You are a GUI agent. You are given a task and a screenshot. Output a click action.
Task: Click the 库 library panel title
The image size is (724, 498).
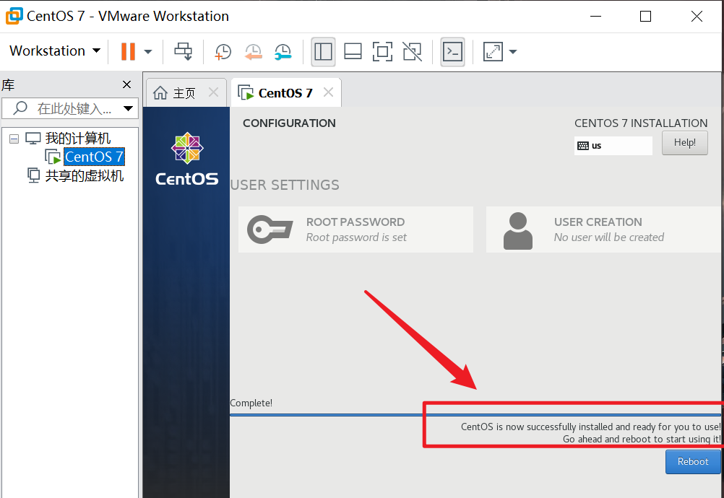coord(8,85)
